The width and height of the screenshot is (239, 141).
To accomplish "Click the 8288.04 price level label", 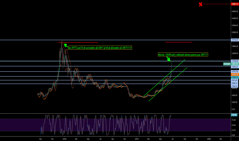I will click(x=235, y=83).
